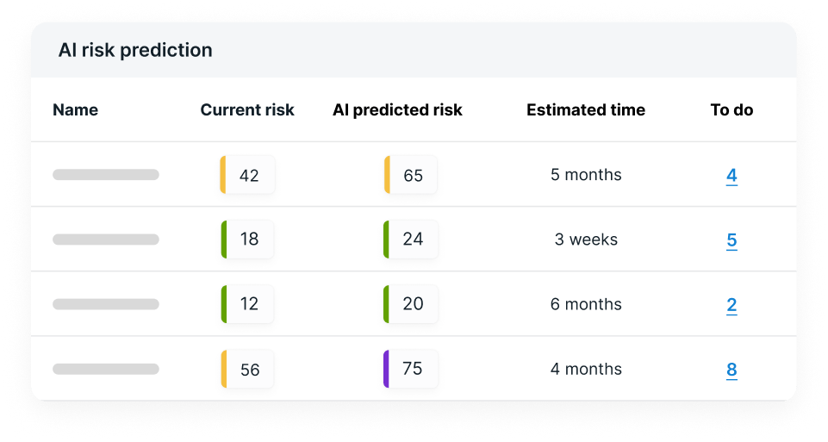The height and width of the screenshot is (442, 828).
Task: Select the predicted risk badge 24
Action: [411, 240]
